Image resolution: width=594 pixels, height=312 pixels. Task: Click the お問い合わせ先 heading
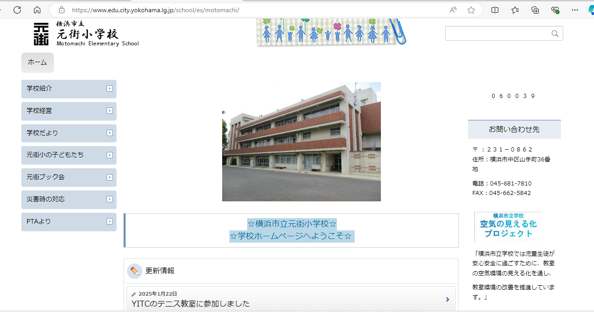coord(514,130)
